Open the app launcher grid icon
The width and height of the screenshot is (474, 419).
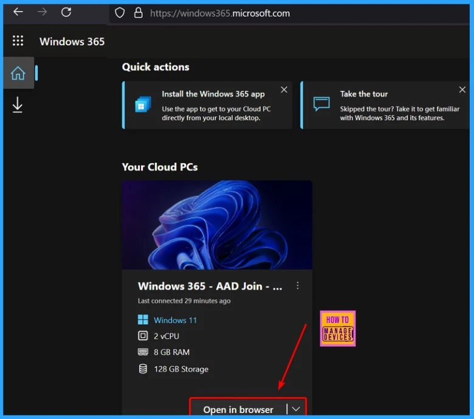18,41
